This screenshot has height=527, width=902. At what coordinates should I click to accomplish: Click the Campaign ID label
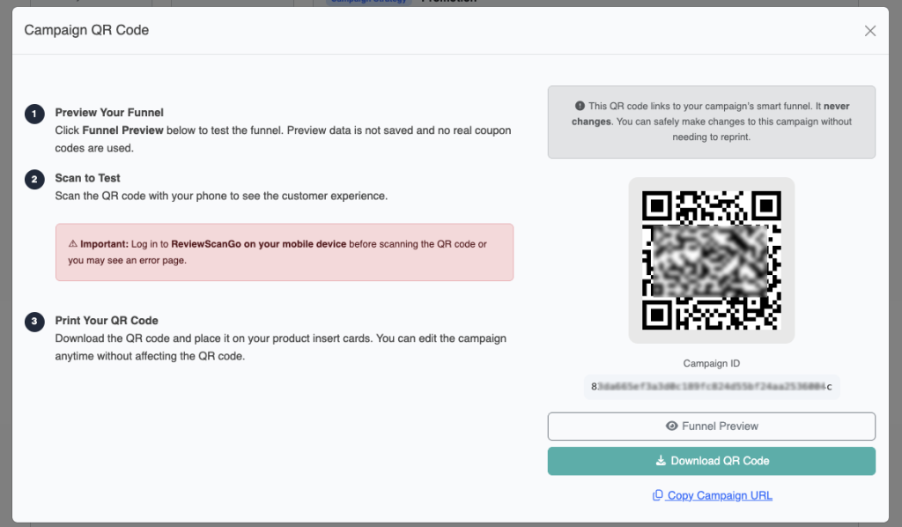tap(711, 363)
